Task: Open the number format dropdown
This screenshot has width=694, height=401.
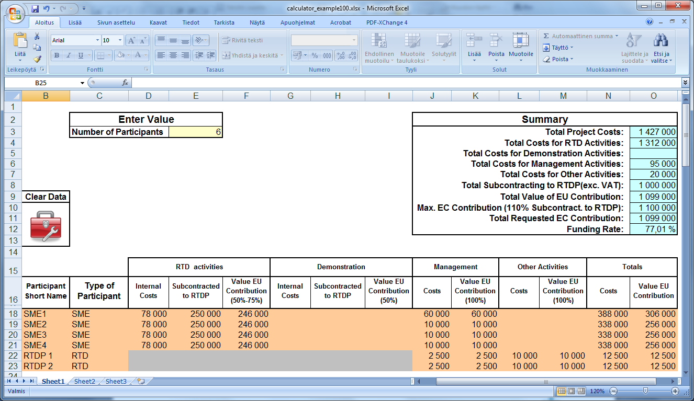Action: coord(354,40)
